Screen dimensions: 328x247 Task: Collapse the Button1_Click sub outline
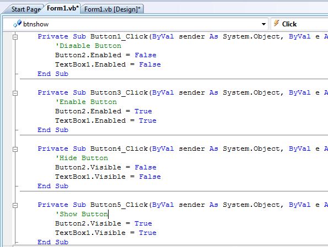coord(15,37)
